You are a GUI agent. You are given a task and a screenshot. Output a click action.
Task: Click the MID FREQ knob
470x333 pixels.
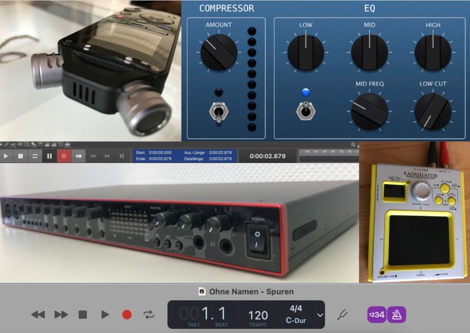pyautogui.click(x=370, y=111)
